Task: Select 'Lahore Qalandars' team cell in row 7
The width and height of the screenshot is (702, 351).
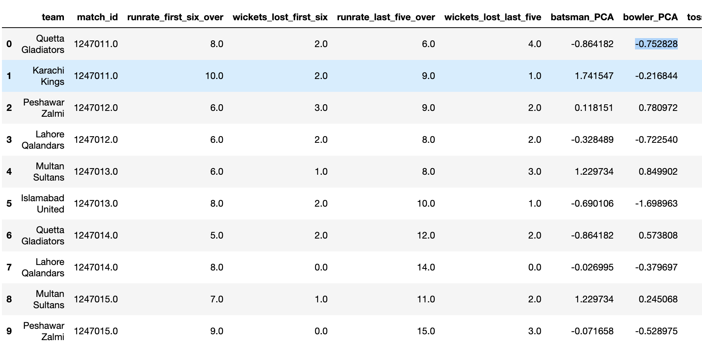Action: tap(43, 267)
